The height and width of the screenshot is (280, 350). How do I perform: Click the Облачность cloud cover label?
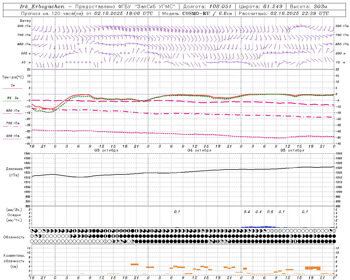tap(14, 237)
